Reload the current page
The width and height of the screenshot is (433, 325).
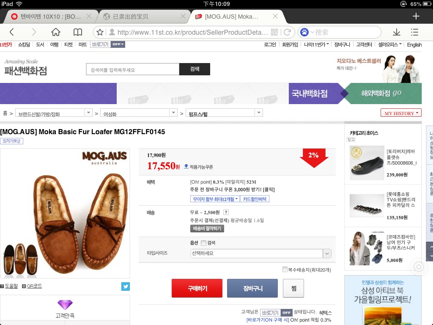pyautogui.click(x=288, y=32)
